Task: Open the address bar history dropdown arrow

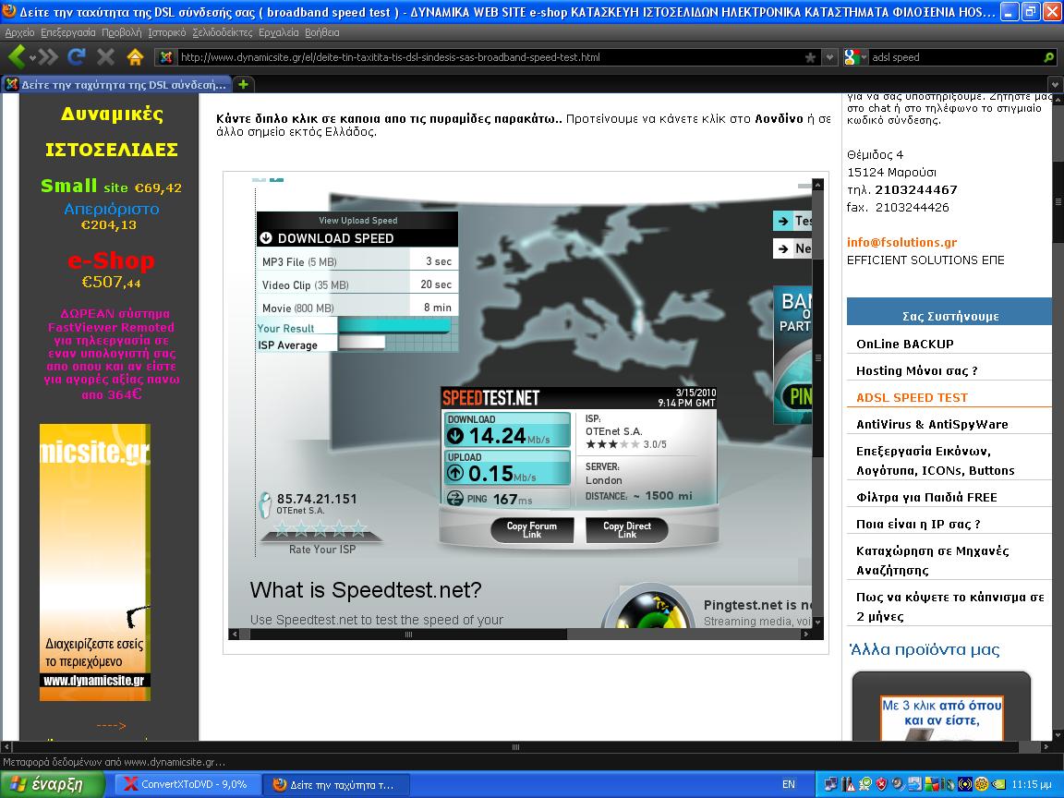Action: 829,57
